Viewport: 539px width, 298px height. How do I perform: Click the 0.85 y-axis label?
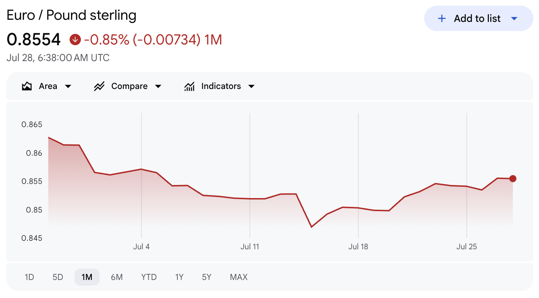(34, 210)
